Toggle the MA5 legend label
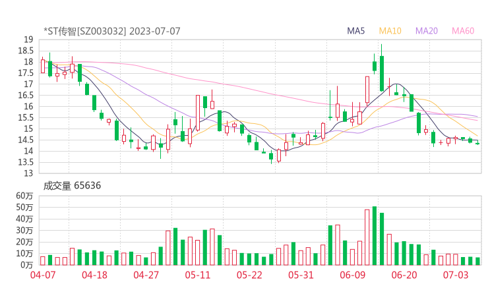The image size is (488, 290). click(356, 31)
